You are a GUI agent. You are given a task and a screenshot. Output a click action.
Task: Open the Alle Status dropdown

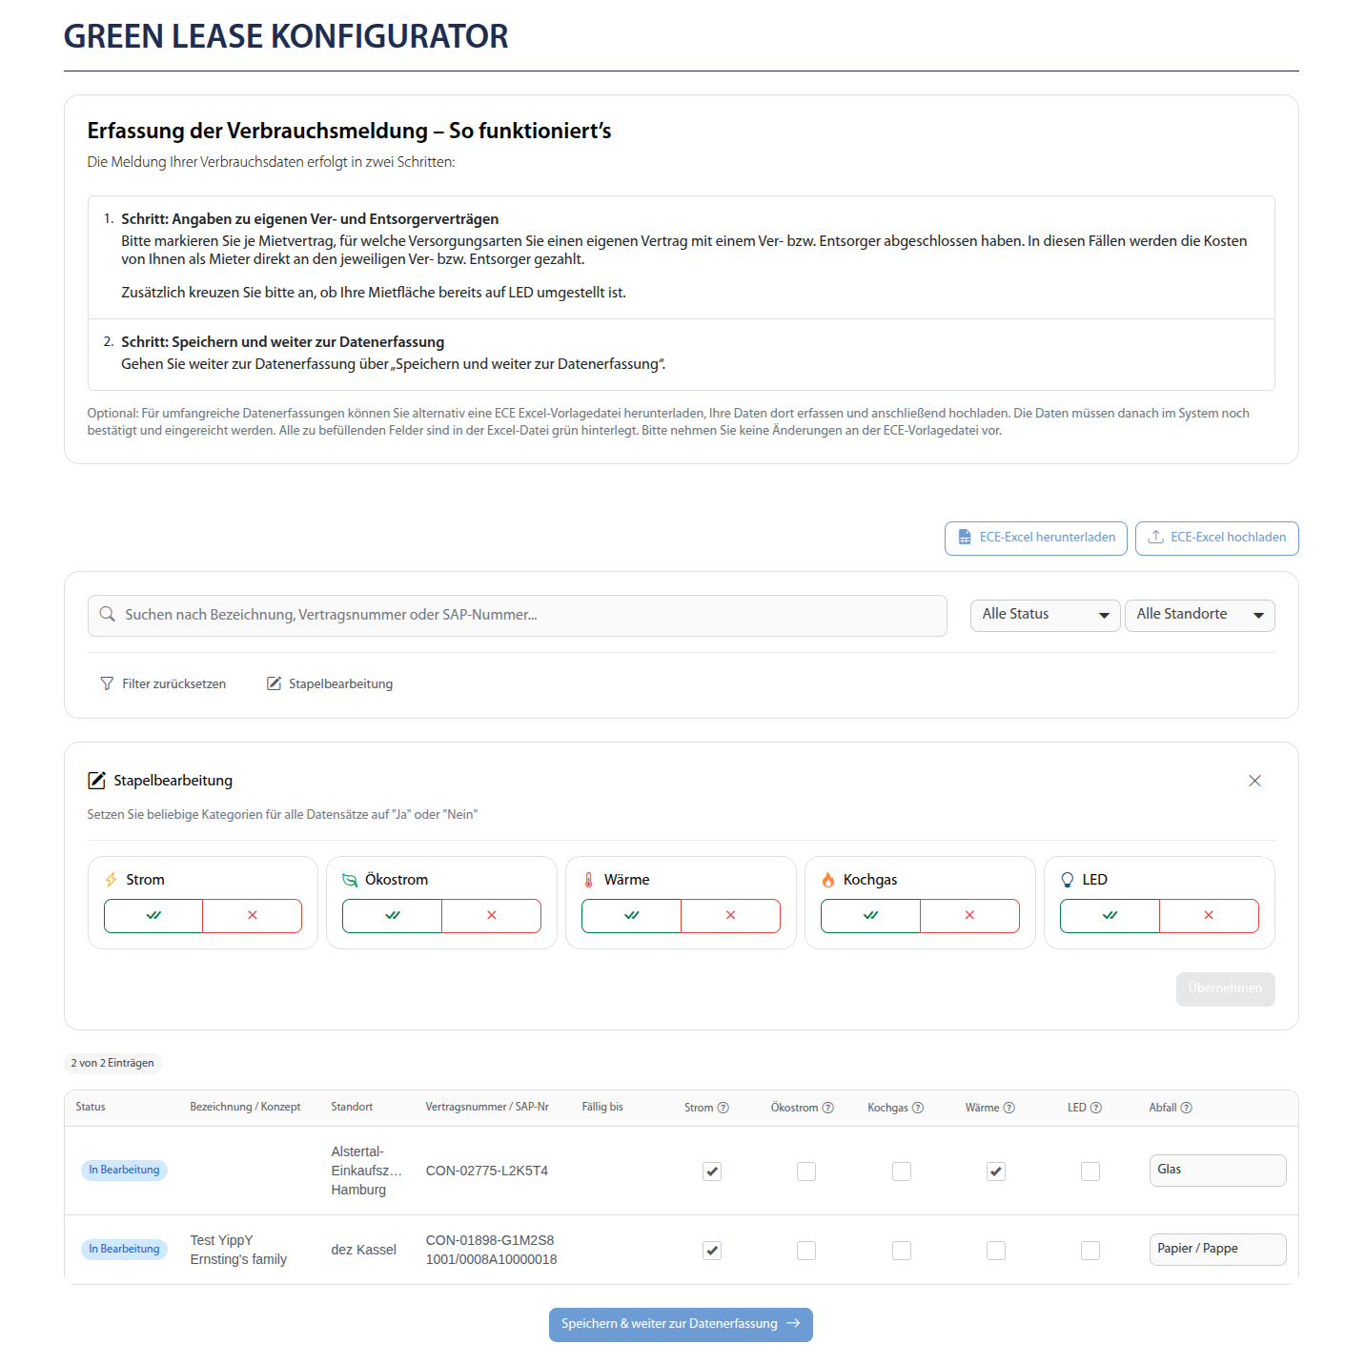click(x=1044, y=615)
